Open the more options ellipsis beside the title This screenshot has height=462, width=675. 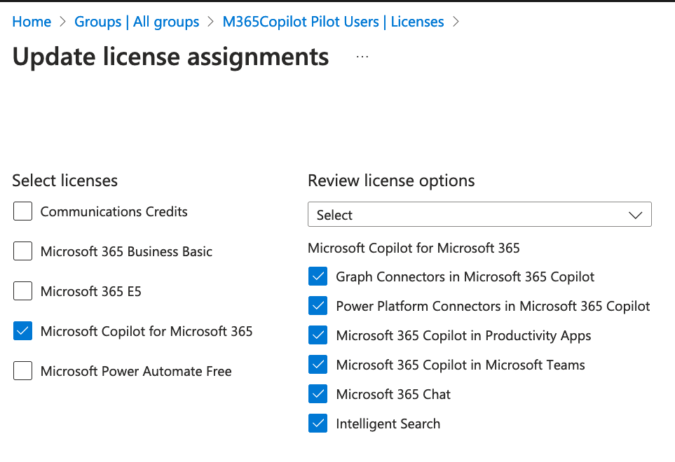click(362, 57)
